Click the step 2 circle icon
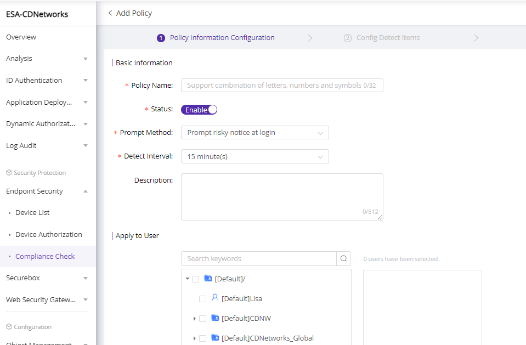The height and width of the screenshot is (345, 526). pos(348,38)
